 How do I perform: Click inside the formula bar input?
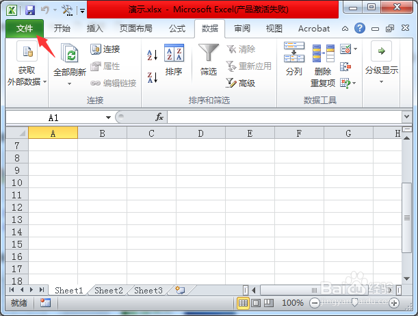click(285, 117)
